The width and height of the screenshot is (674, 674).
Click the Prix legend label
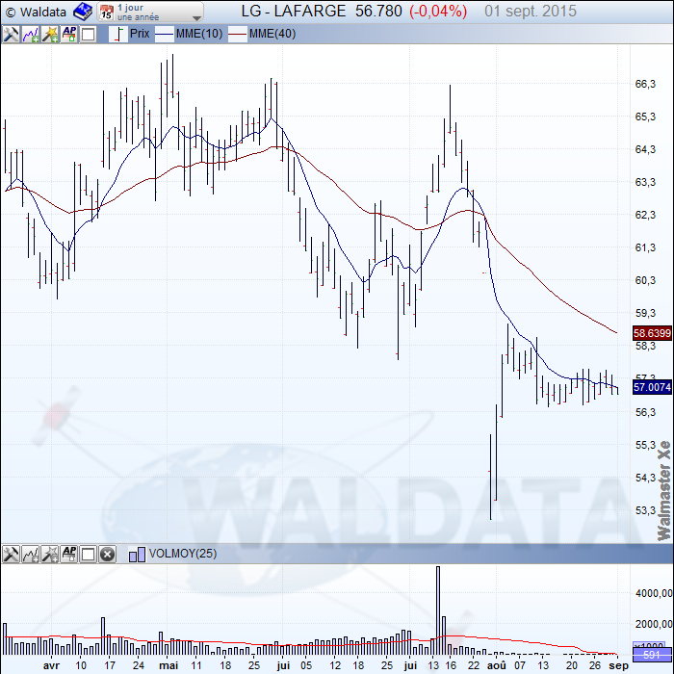(x=140, y=34)
